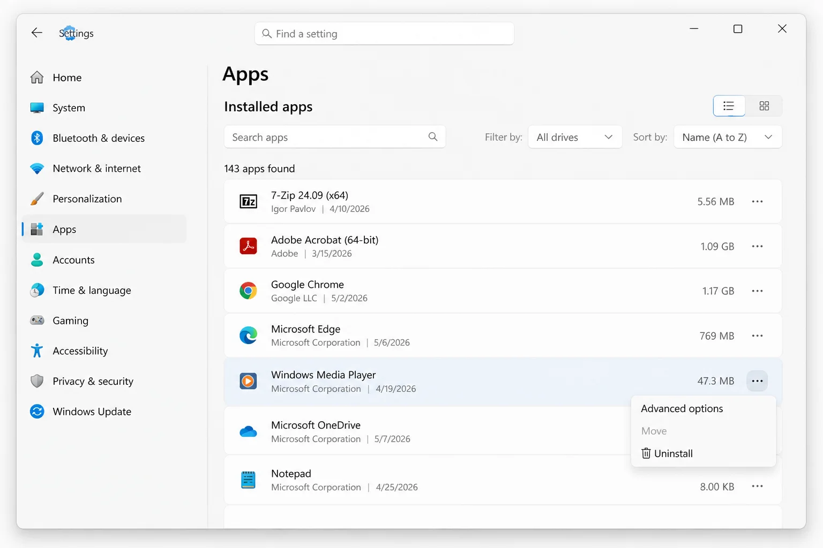Click the Gaming controller icon
Screen dimensions: 823x548
point(37,320)
